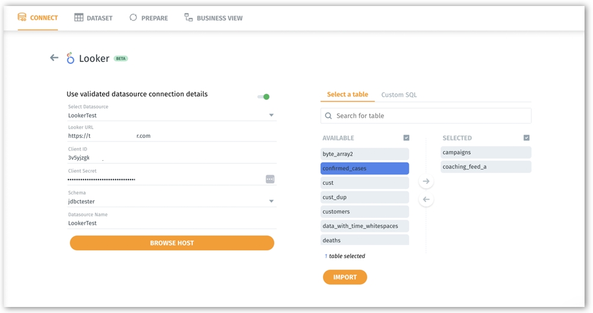Click the right arrow to move table to Selected
This screenshot has width=593, height=313.
(426, 181)
